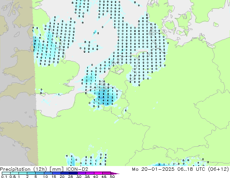Click the '35' legend tick label
The height and width of the screenshot is (178, 230).
click(x=87, y=177)
